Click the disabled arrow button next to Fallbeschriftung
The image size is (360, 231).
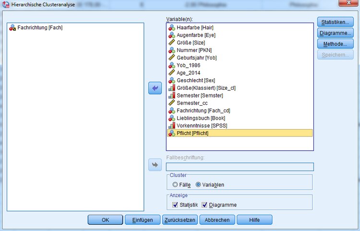coord(155,165)
